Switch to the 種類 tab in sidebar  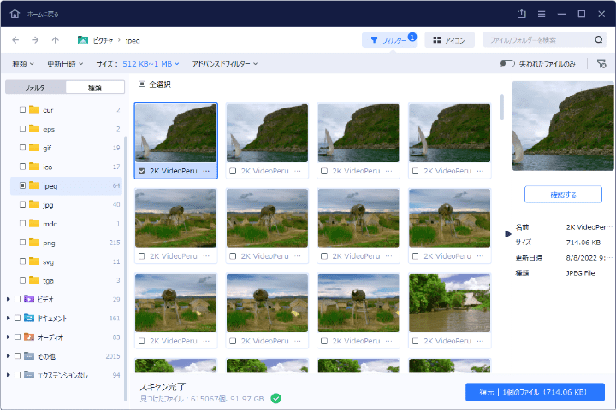(95, 87)
